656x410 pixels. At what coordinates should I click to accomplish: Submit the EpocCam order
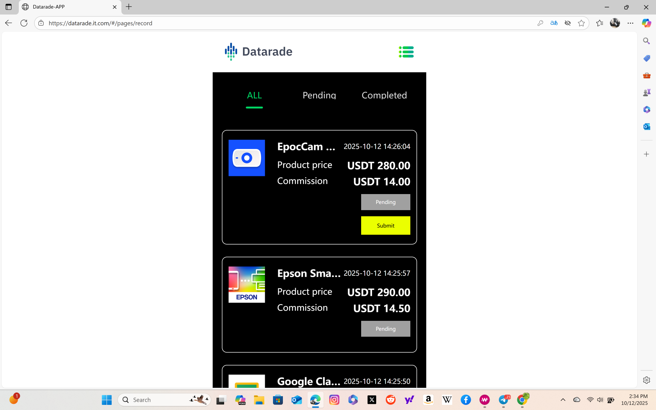[385, 225]
